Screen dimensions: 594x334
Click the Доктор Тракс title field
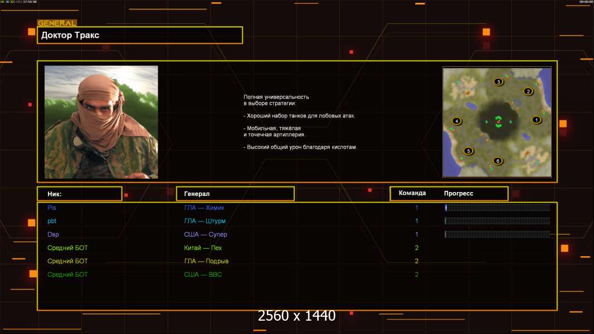click(140, 35)
